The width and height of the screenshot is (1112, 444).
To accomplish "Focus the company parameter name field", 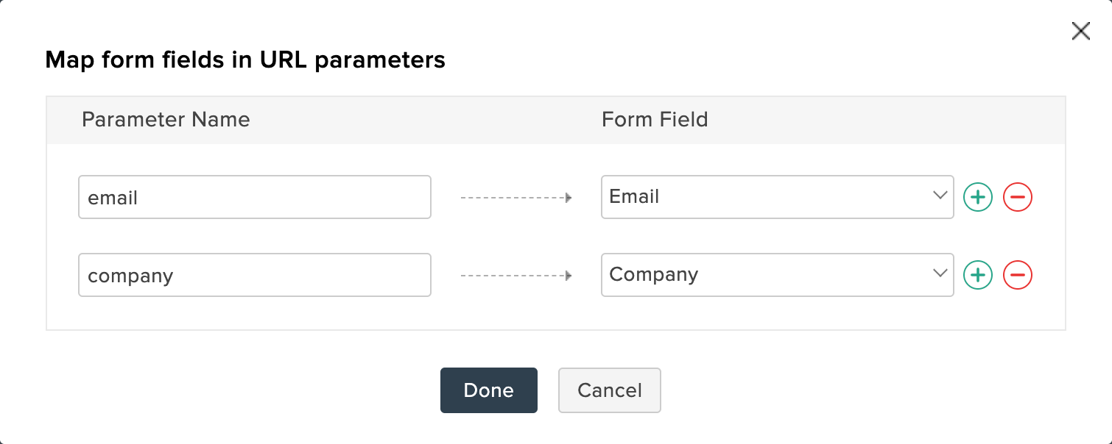I will click(255, 275).
